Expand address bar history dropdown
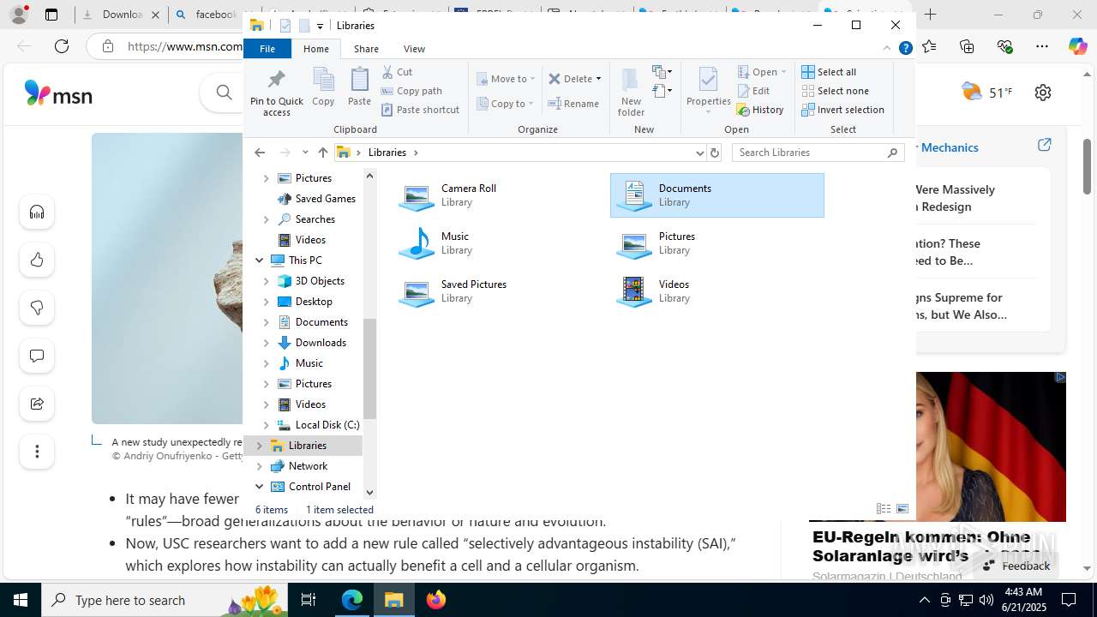The width and height of the screenshot is (1097, 617). click(x=699, y=153)
